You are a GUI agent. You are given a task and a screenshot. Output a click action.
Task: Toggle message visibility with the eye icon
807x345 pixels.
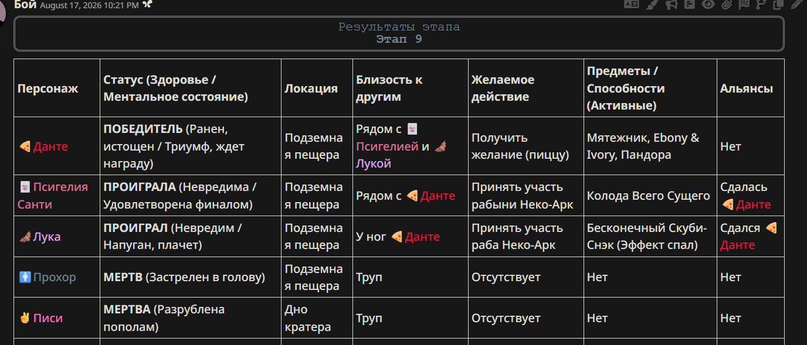tap(708, 4)
